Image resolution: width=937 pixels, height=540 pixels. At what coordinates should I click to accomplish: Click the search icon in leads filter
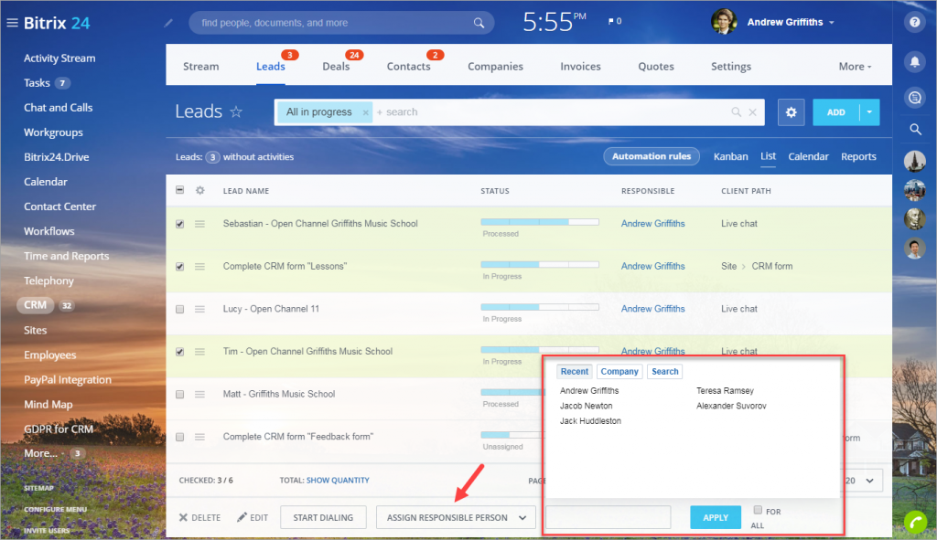pos(737,111)
